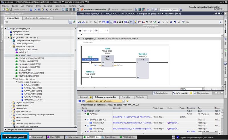The width and height of the screenshot is (228, 140).
Task: Click the normally open contact icon
Action: pyautogui.click(x=80, y=31)
